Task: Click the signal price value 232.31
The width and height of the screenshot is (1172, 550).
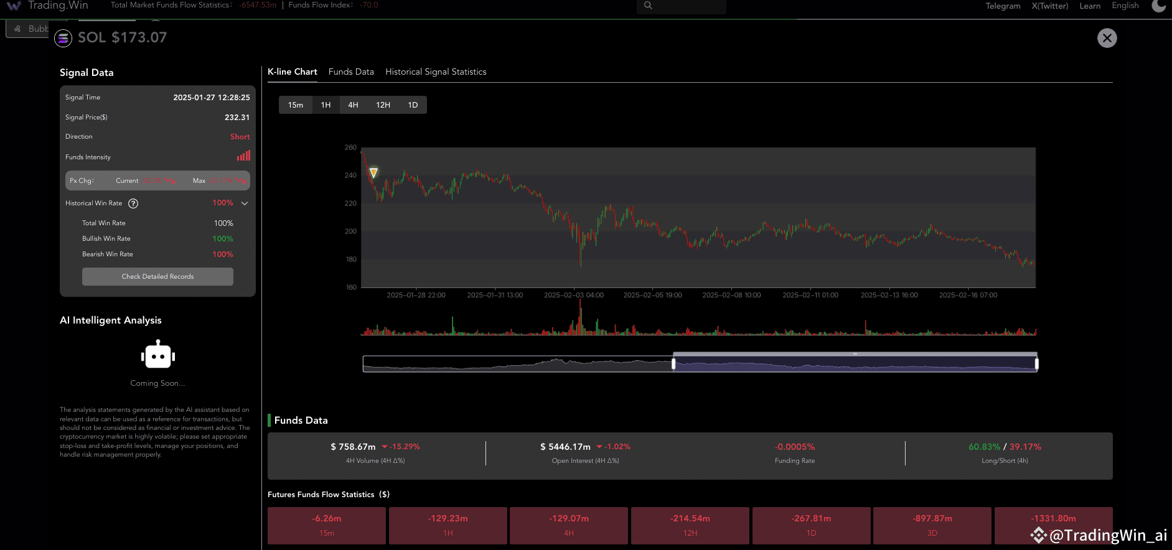Action: pos(237,118)
